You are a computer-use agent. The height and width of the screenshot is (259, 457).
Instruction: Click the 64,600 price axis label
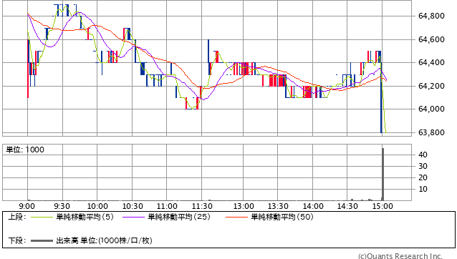click(x=431, y=39)
